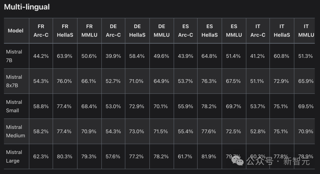Click the Multi-lingual heading
This screenshot has height=174, width=320.
[27, 7]
